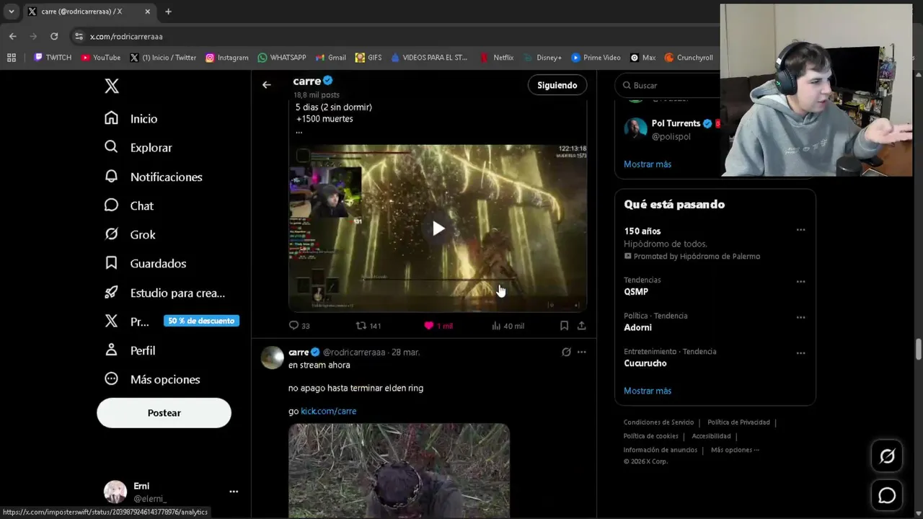This screenshot has width=923, height=519.
Task: Click the page vertical scrollbar
Action: (x=918, y=348)
